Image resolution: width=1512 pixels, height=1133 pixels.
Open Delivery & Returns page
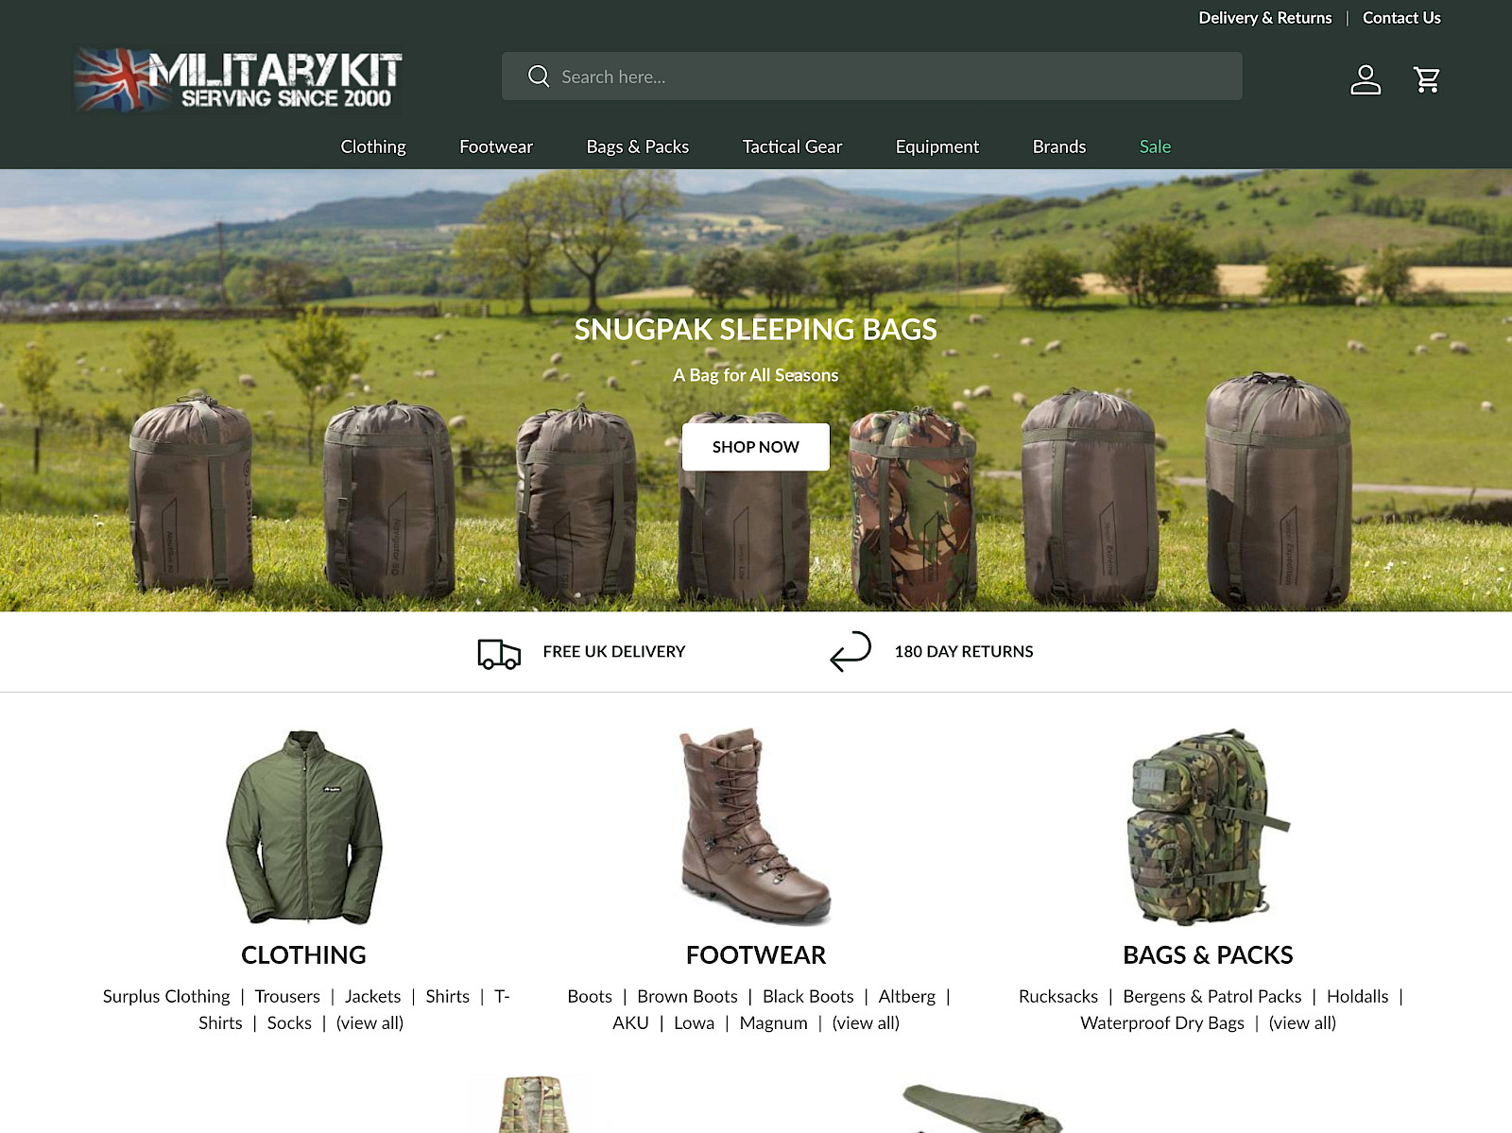click(x=1265, y=17)
